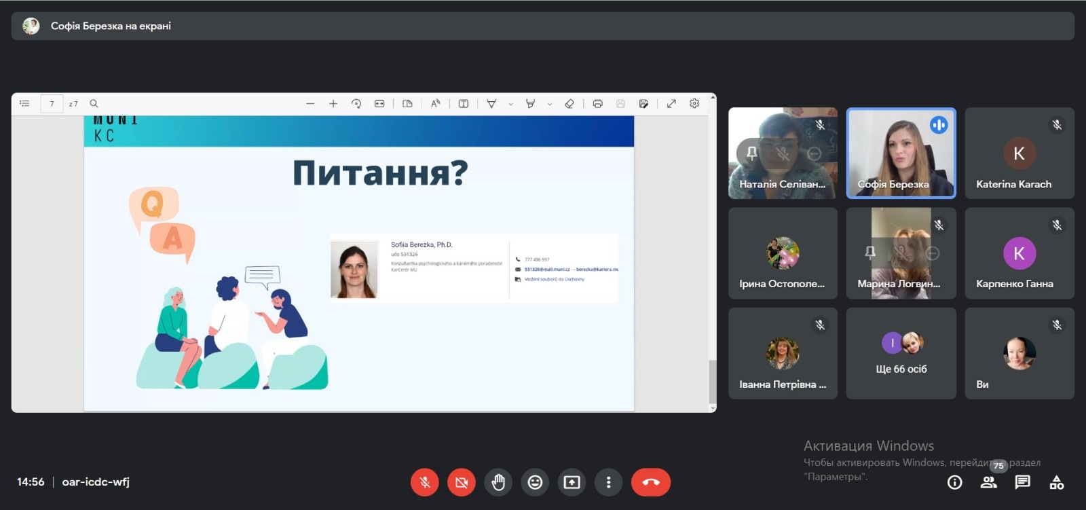
Task: Open meeting details info panel
Action: (x=955, y=482)
